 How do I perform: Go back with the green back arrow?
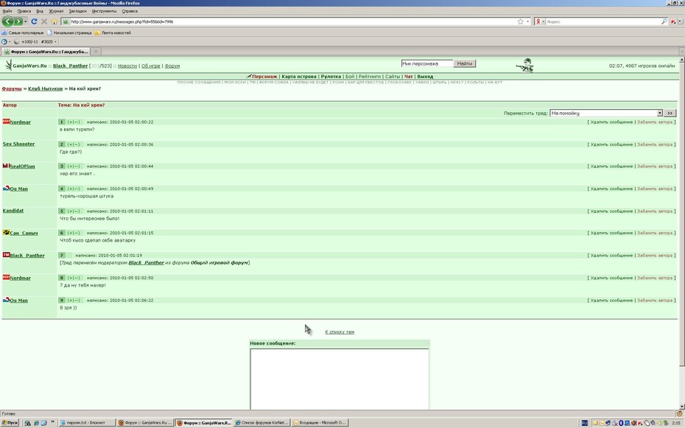7,21
